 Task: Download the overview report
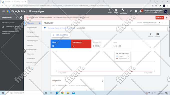pos(150,35)
